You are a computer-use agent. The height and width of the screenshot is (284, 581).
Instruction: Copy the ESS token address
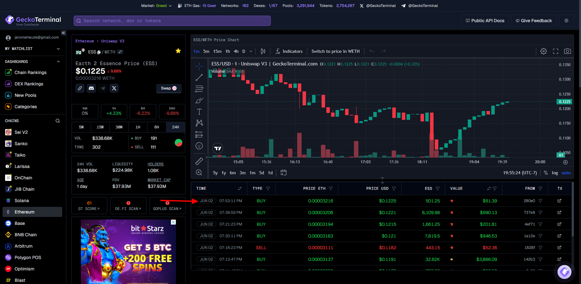pyautogui.click(x=99, y=52)
